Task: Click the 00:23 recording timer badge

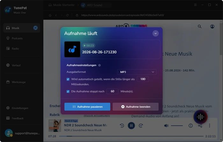Action: point(89,46)
